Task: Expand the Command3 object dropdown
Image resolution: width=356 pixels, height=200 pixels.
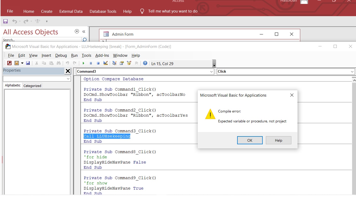Action: (211, 72)
